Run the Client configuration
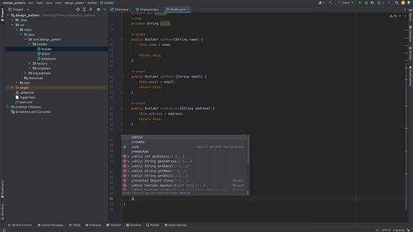The image size is (413, 232). tap(360, 3)
